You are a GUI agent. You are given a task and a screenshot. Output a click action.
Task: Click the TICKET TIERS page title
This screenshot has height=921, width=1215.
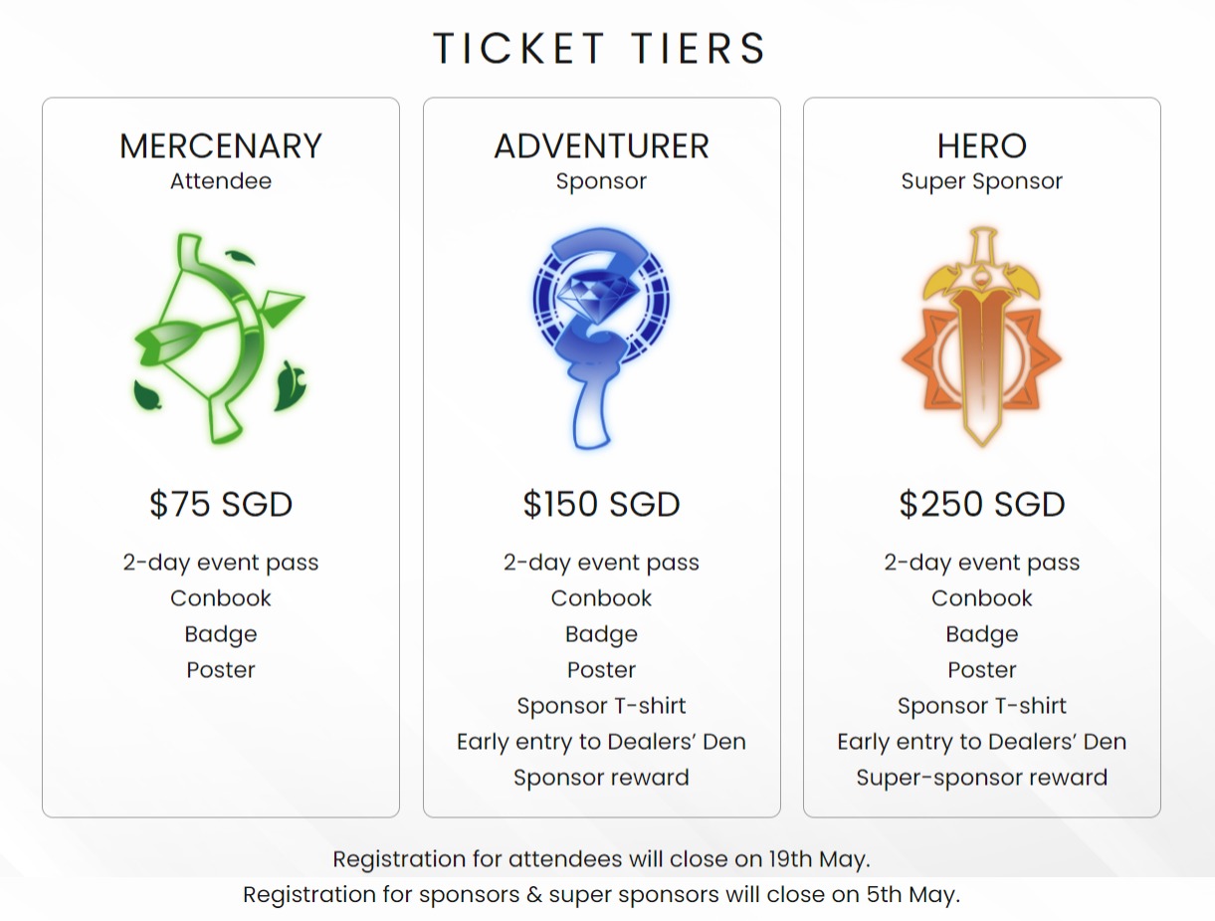[599, 49]
